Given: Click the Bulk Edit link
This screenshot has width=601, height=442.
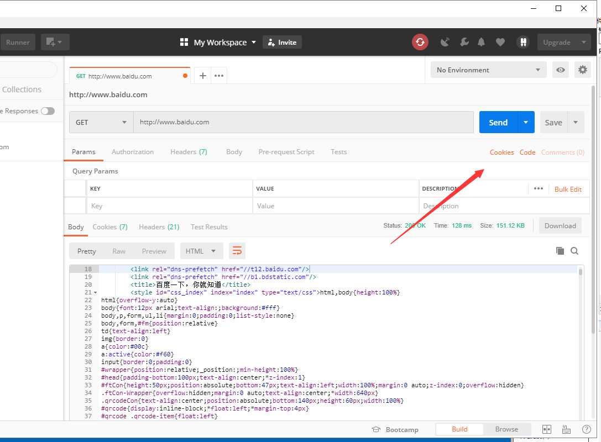Looking at the screenshot, I should coord(568,189).
